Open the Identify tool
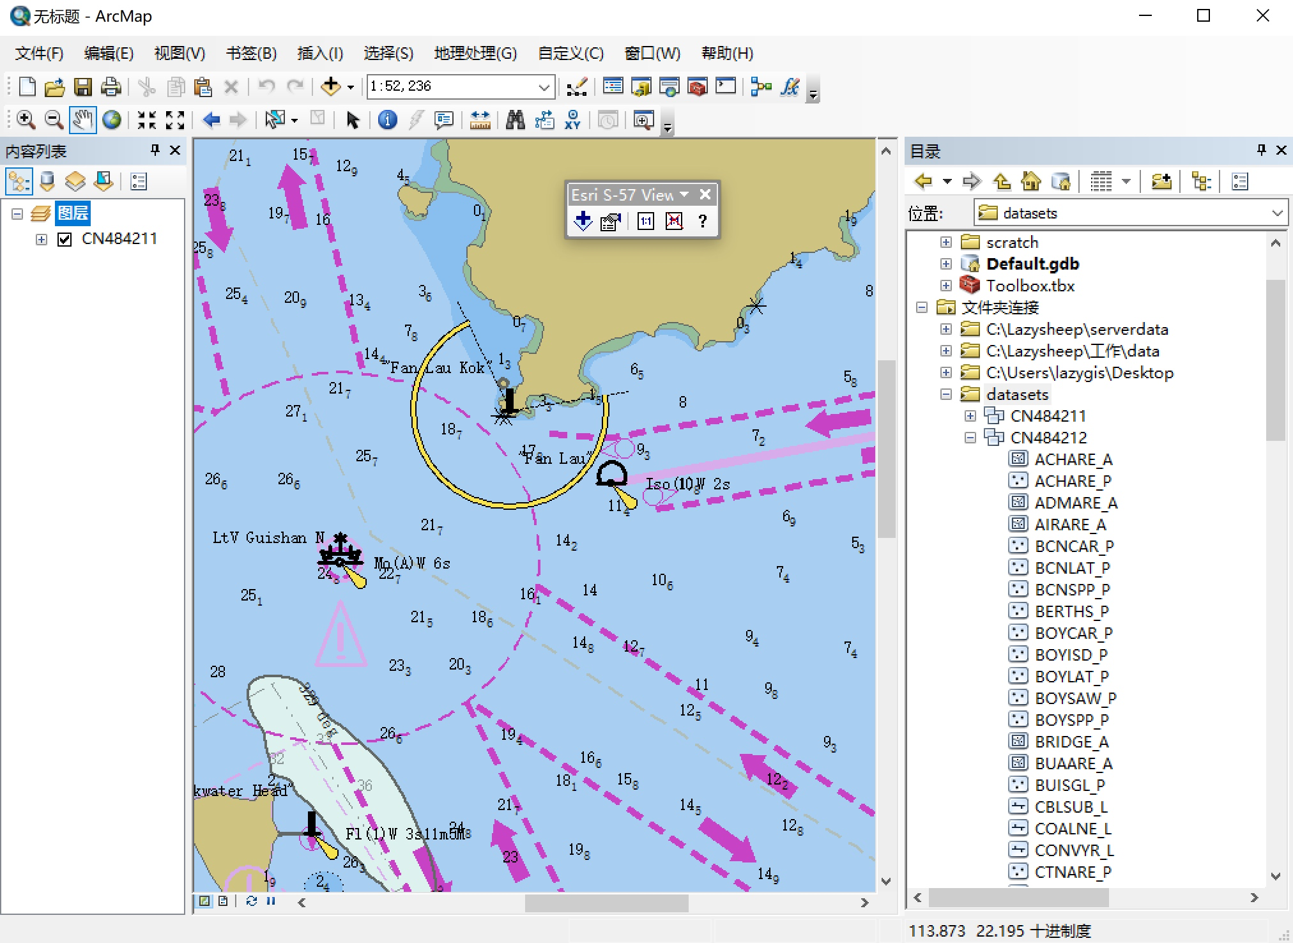Screen dimensions: 1293x943 point(387,119)
